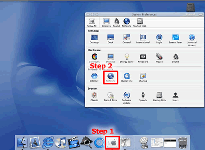The image size is (205, 150).
Task: Click System Preferences in the Dock
Action: pos(112,143)
